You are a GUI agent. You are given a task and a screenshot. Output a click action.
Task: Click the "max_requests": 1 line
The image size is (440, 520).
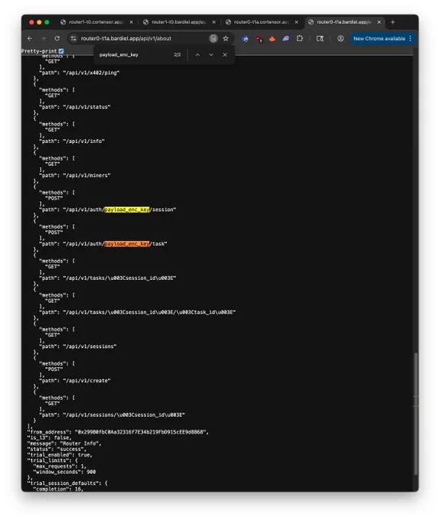click(x=60, y=466)
